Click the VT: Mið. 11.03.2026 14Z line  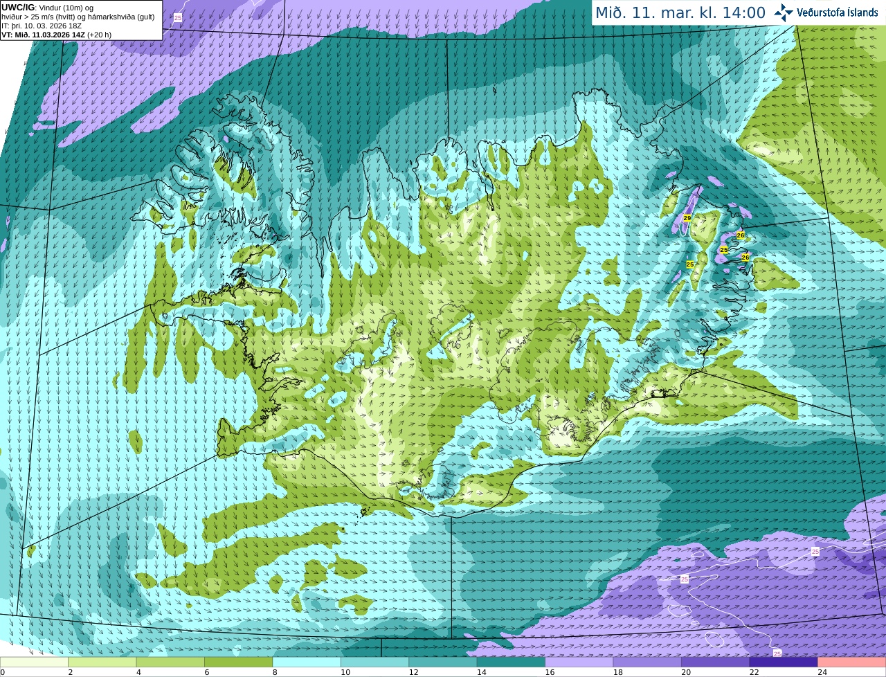point(56,35)
